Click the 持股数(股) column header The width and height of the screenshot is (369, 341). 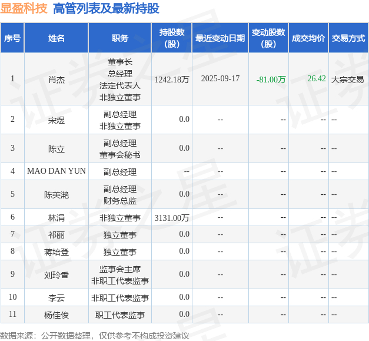[x=172, y=38]
